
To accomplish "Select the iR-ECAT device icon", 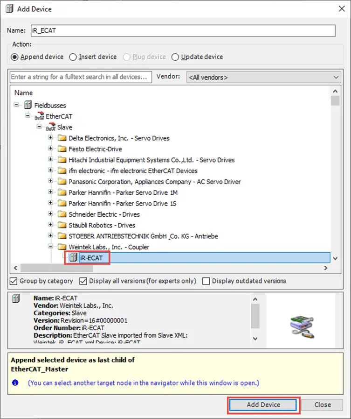I will click(x=73, y=257).
